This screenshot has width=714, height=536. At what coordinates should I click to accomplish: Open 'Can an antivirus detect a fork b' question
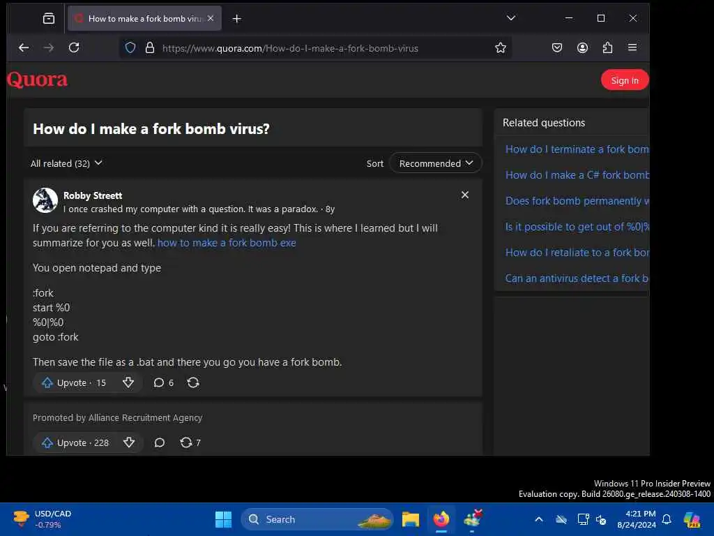coord(577,278)
